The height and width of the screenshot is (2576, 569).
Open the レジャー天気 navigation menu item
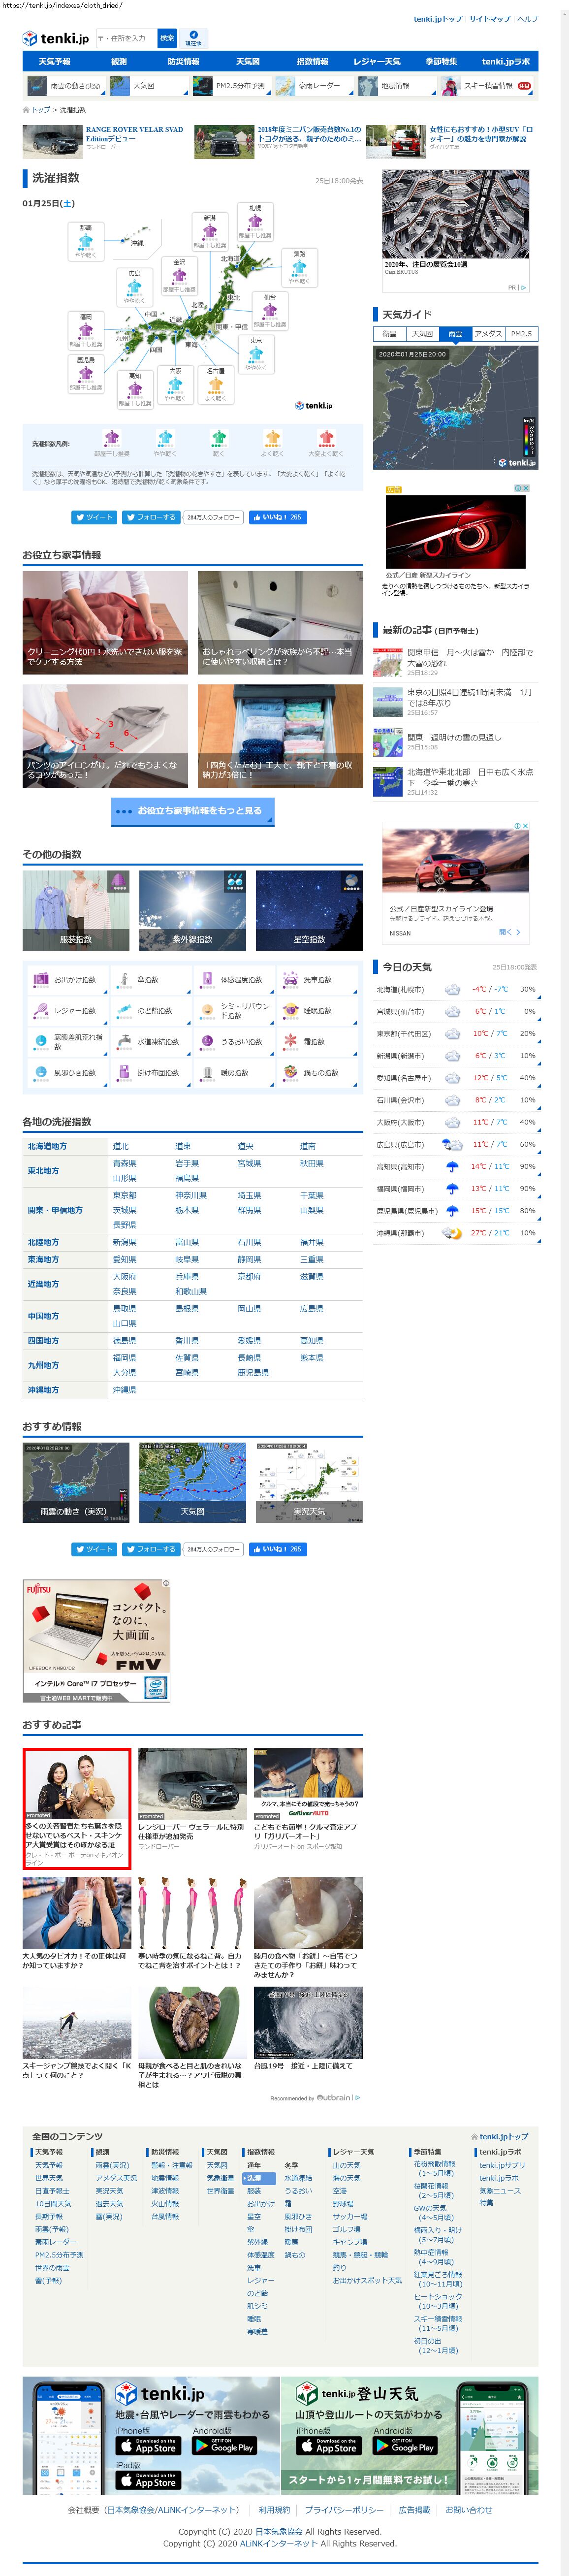[x=376, y=62]
